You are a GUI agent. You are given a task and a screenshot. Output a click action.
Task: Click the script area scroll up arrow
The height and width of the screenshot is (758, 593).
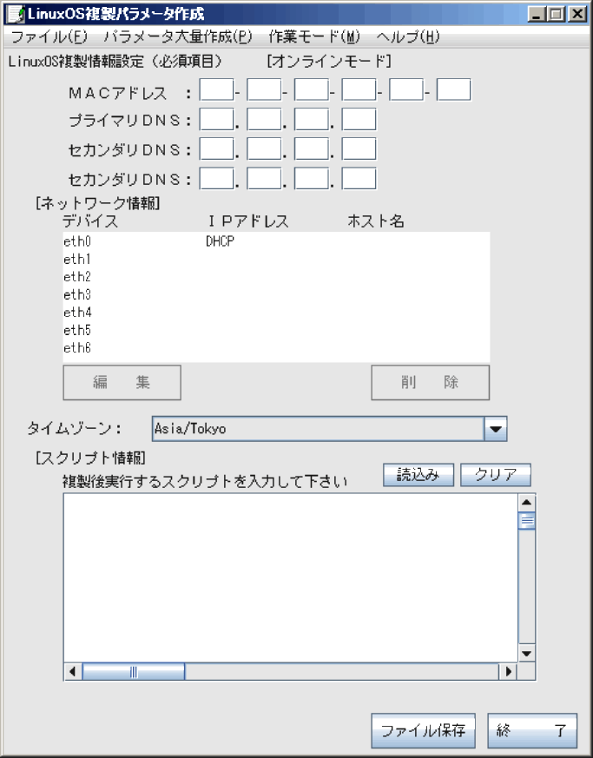[527, 503]
